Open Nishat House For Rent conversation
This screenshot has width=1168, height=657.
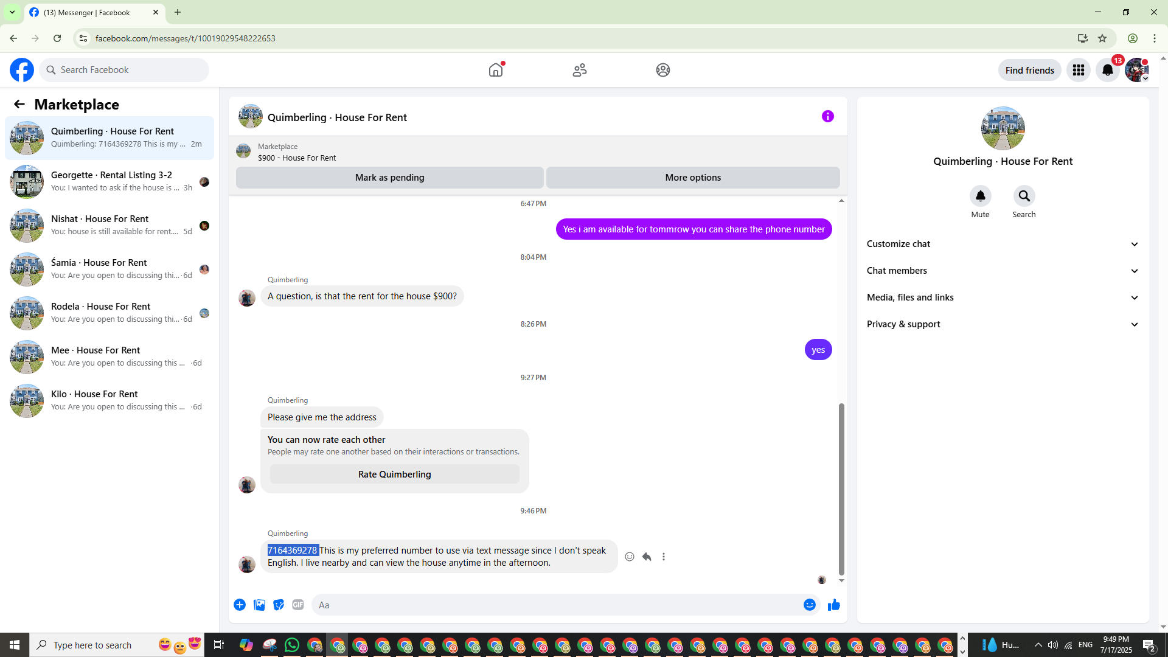(x=109, y=226)
